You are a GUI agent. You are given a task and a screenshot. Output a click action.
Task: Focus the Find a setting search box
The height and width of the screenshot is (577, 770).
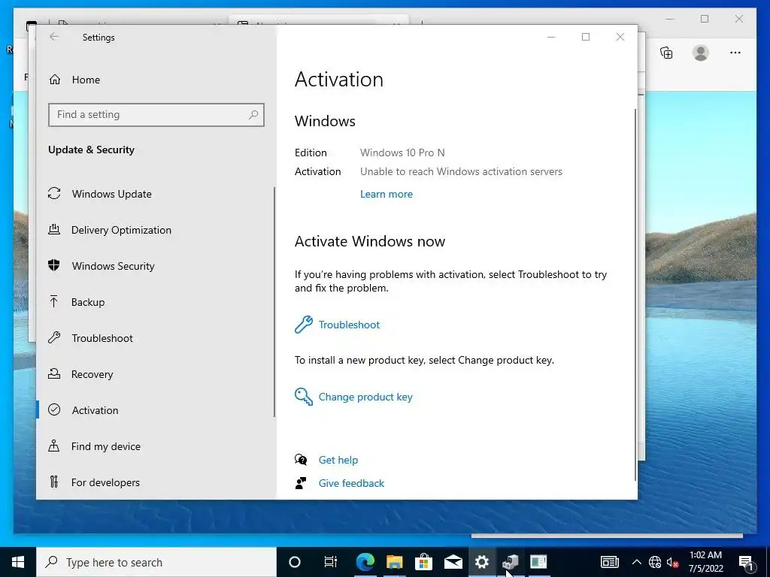[x=156, y=115]
